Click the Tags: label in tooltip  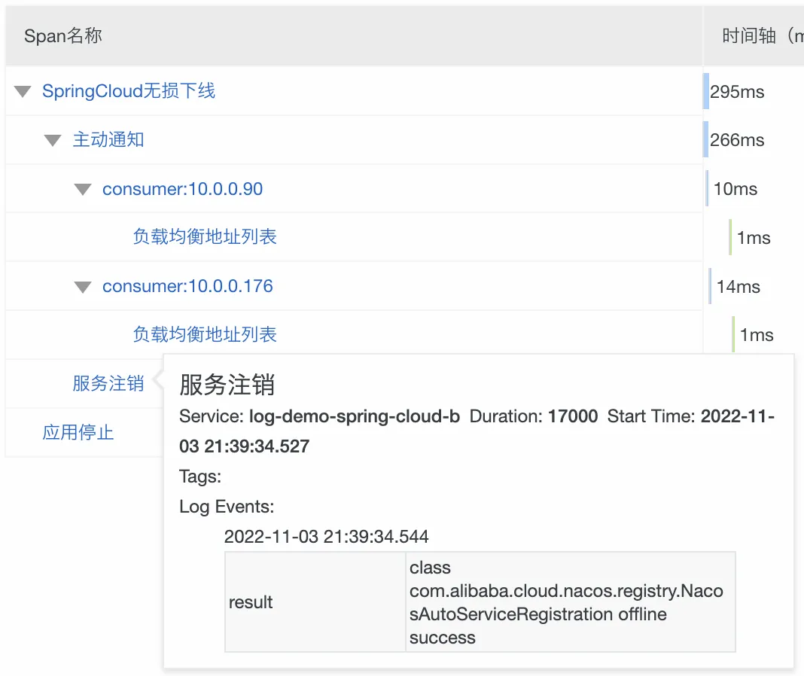[x=200, y=477]
